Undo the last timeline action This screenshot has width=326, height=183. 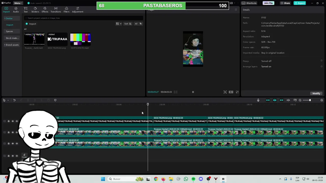point(14,100)
